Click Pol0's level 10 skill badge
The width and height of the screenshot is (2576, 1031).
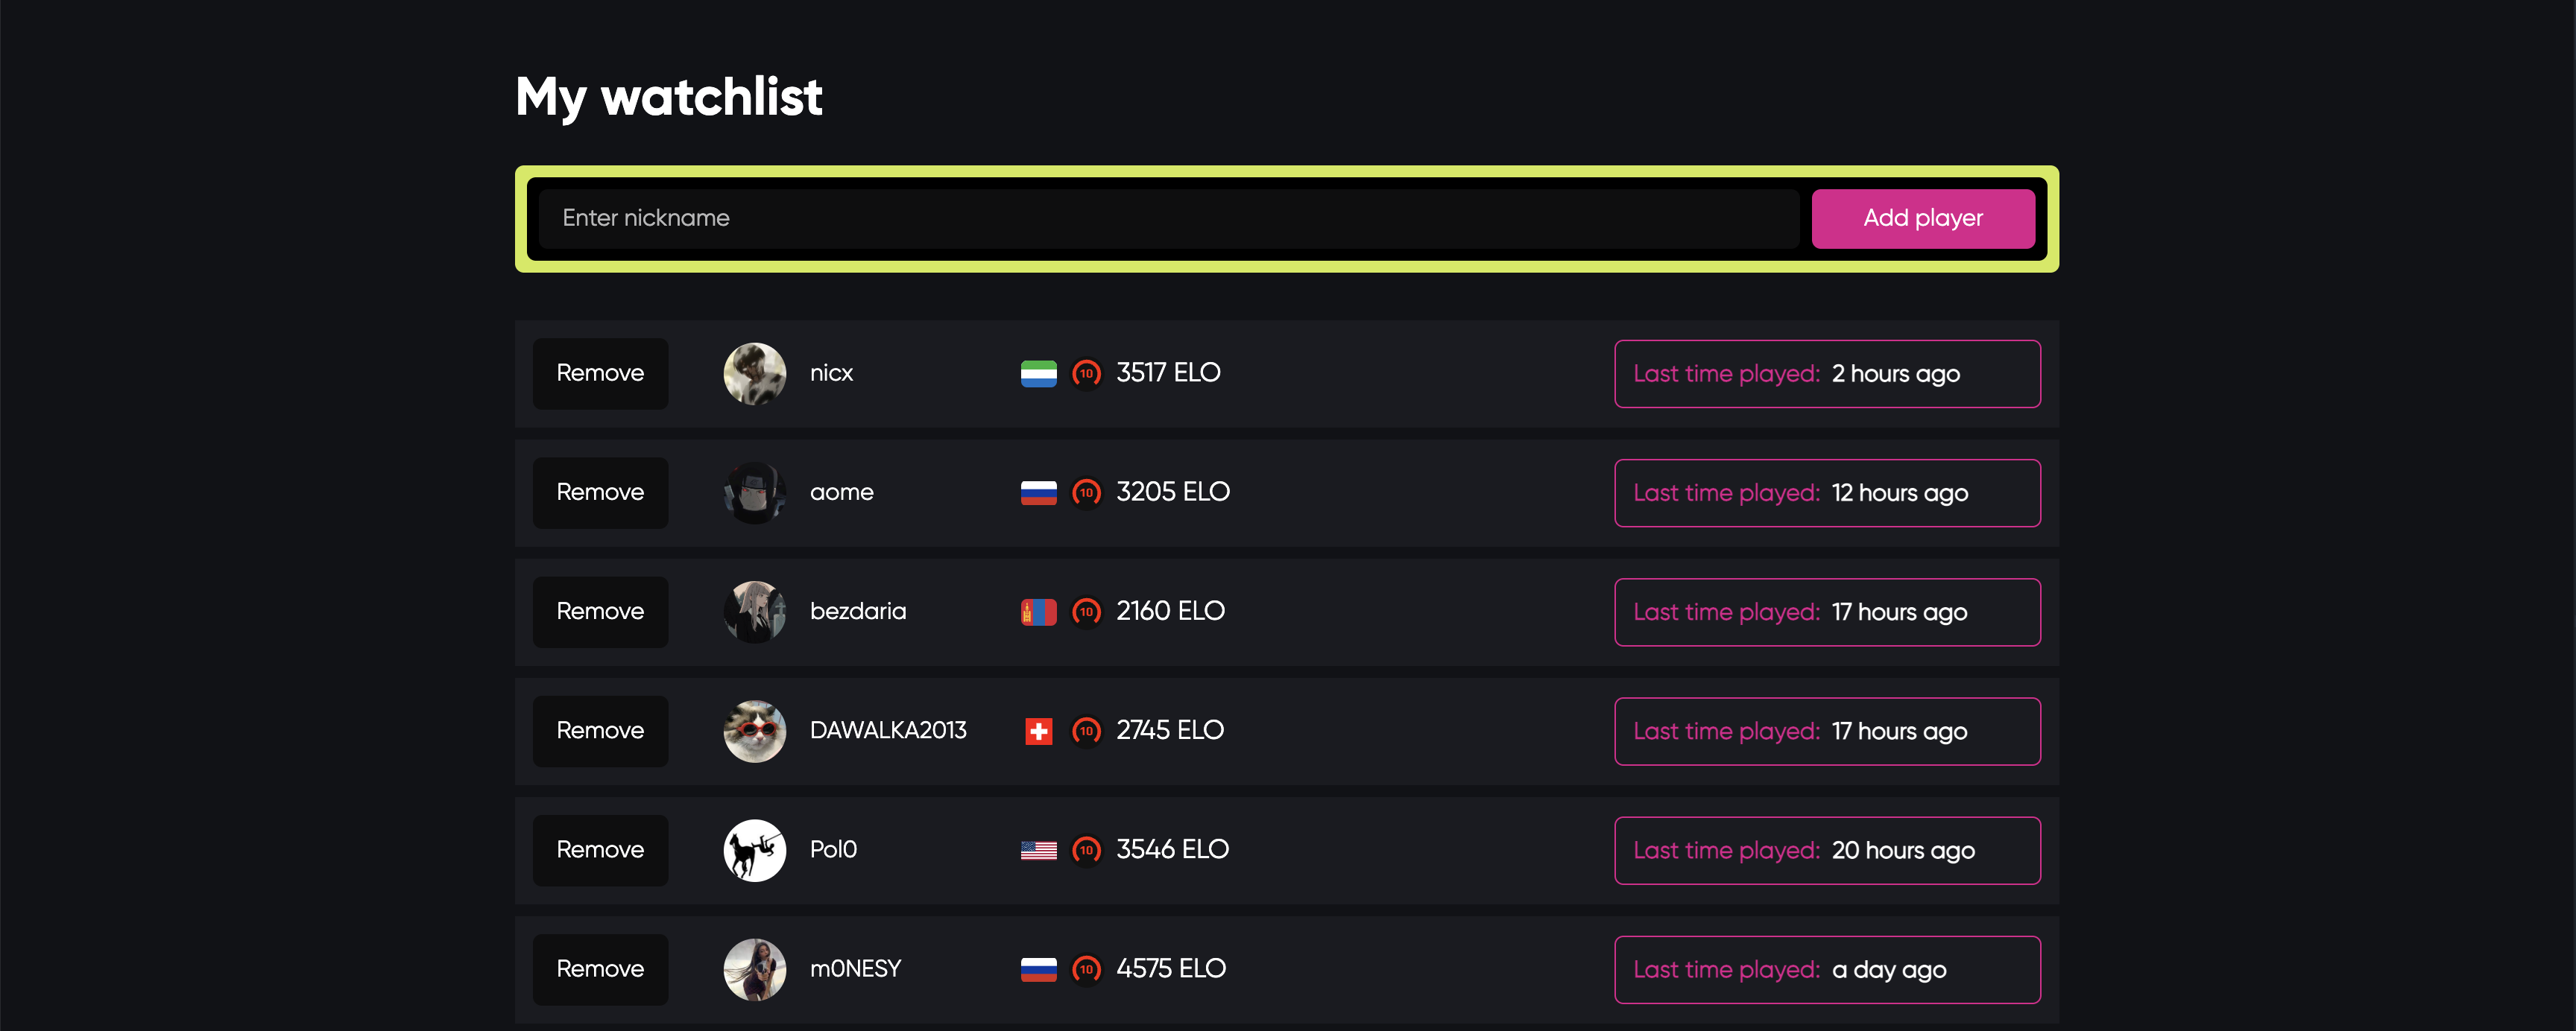(1087, 849)
